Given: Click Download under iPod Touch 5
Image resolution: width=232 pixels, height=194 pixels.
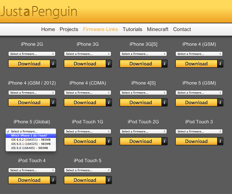Looking at the screenshot, I should point(85,180).
